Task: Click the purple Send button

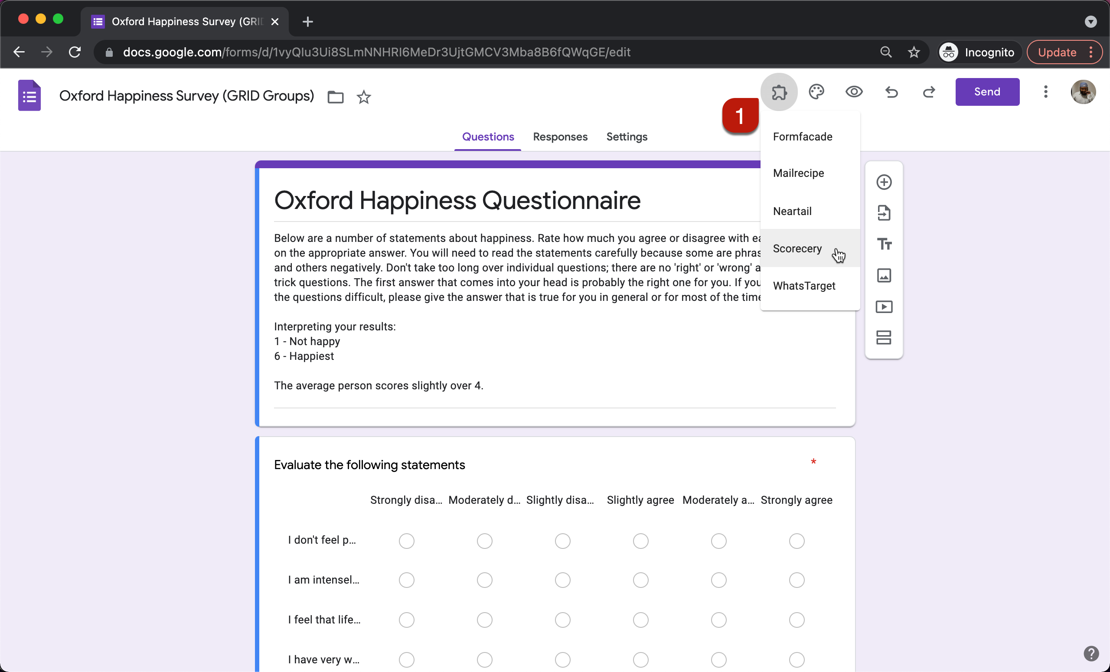Action: 987,92
